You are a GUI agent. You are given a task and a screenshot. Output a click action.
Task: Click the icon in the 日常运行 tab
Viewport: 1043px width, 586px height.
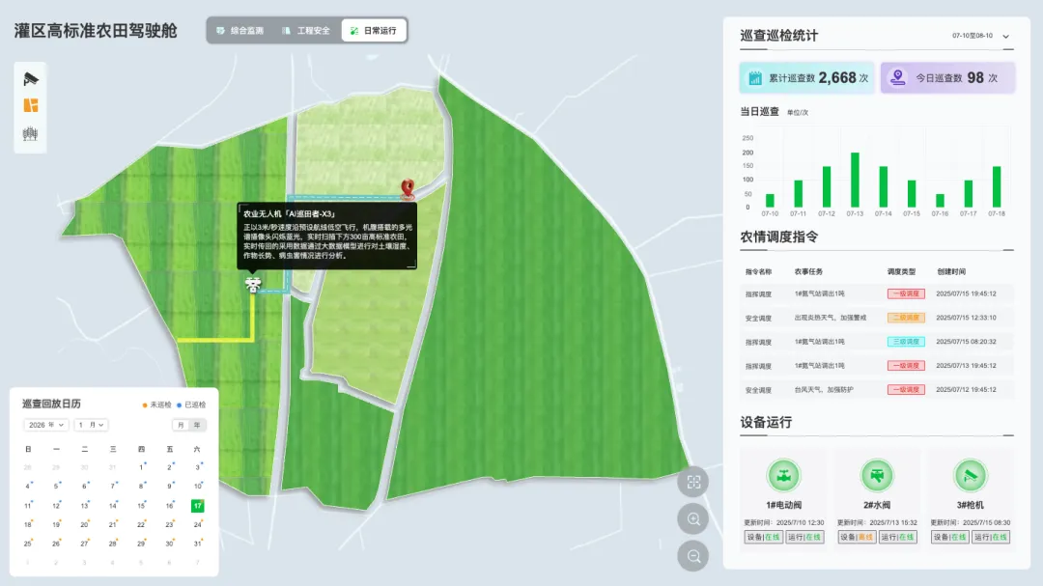tap(354, 31)
